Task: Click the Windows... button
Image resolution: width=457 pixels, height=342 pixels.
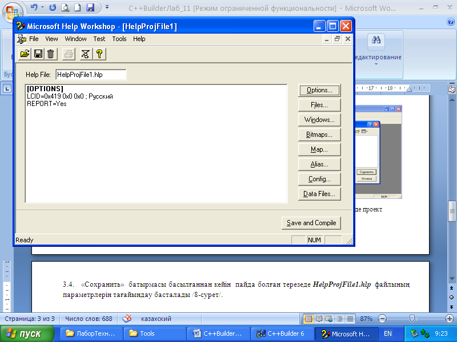Action: 319,120
